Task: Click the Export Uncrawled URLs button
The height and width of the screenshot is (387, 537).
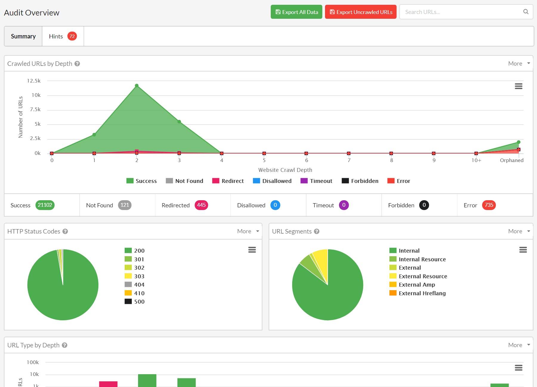Action: [x=360, y=12]
